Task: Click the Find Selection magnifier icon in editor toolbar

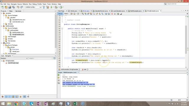Action: [x=83, y=14]
